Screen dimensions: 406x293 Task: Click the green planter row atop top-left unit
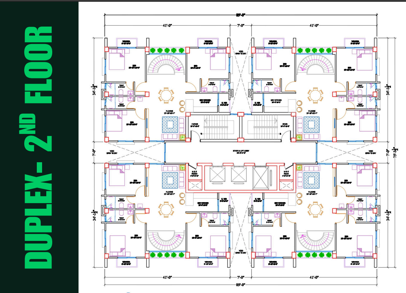[x=167, y=50]
